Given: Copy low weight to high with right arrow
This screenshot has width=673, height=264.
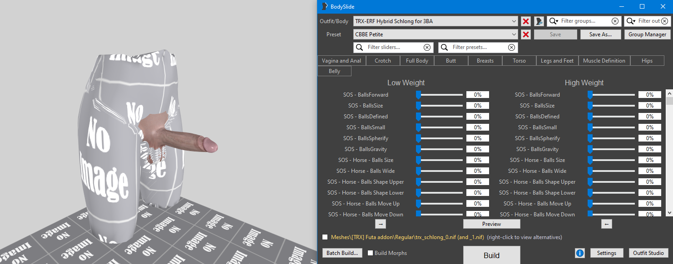Looking at the screenshot, I should coord(381,224).
